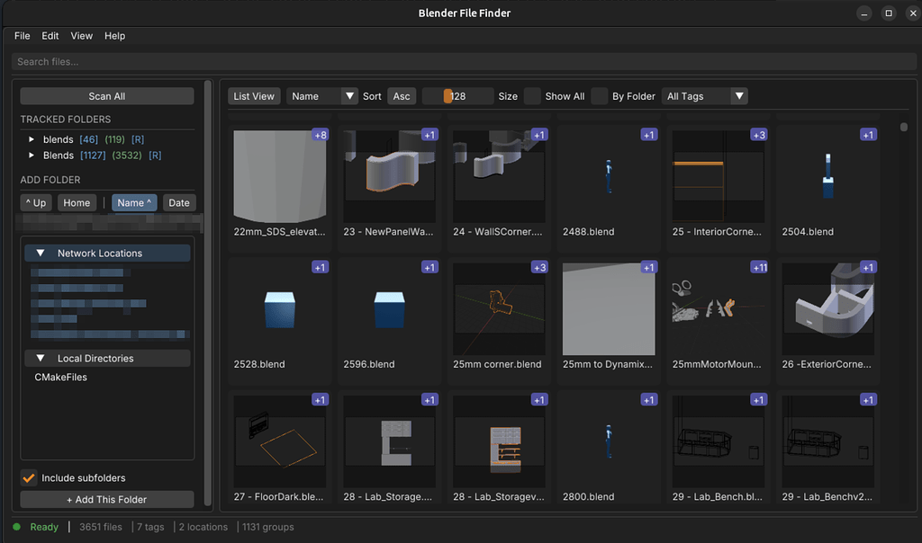Click the Home folder button

[77, 202]
